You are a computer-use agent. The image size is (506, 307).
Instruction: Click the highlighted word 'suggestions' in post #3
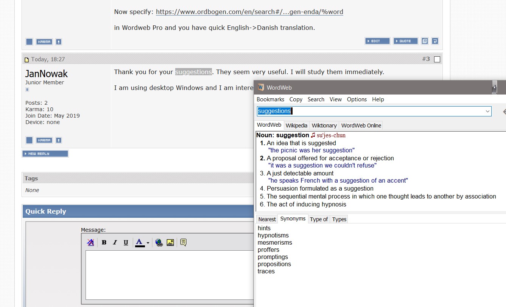pyautogui.click(x=193, y=72)
